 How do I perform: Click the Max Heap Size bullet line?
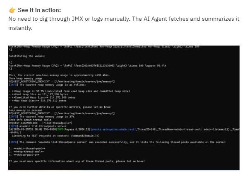tap(38, 101)
